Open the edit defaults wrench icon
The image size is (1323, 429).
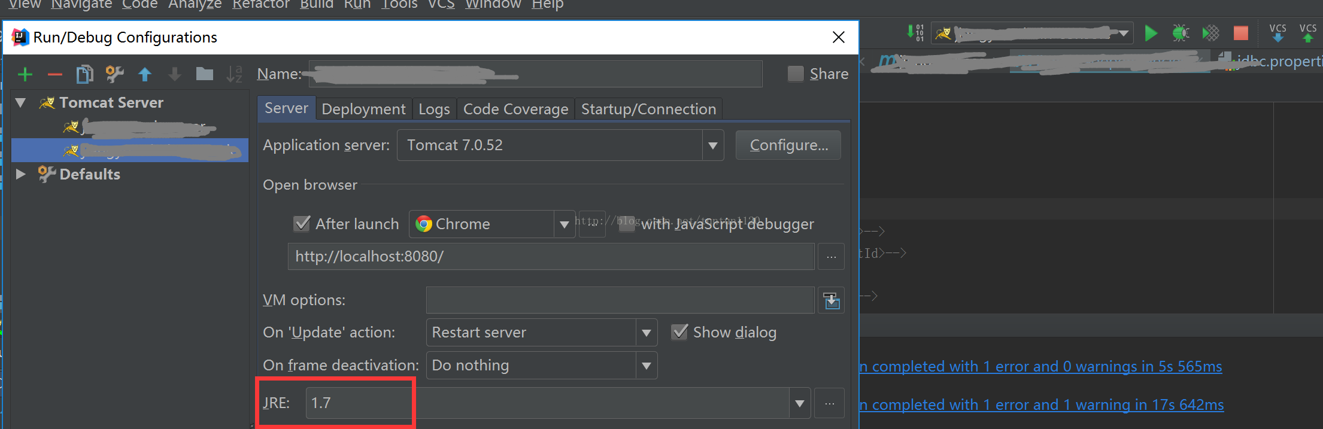point(114,74)
